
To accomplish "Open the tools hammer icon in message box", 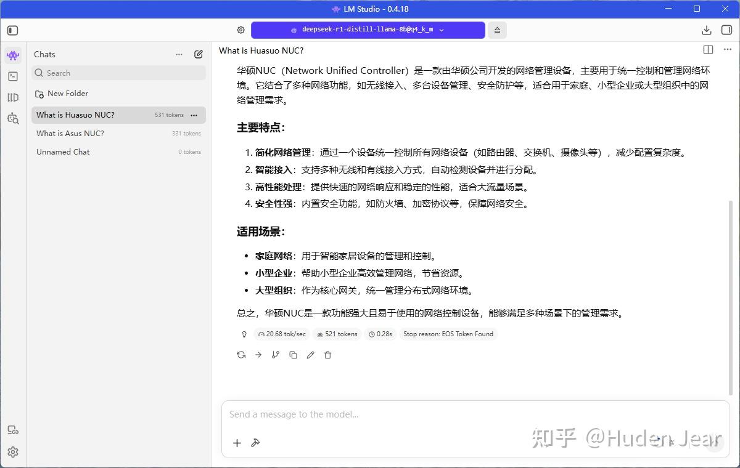I will coord(255,443).
